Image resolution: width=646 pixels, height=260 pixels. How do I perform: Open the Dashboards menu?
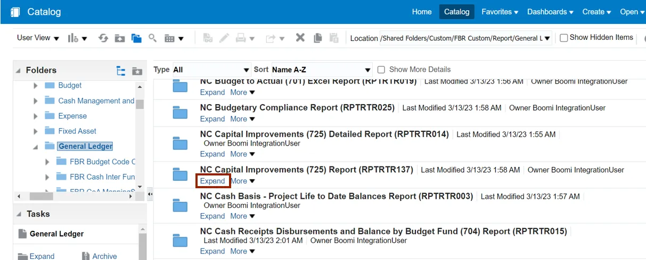coord(550,12)
